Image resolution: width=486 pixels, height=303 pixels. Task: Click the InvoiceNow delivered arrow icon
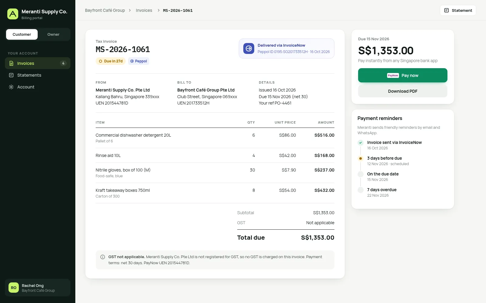[249, 48]
